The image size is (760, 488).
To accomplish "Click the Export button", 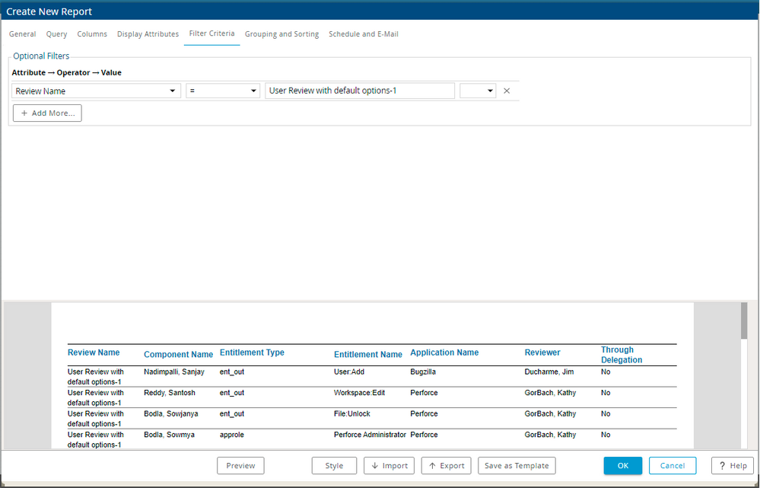I will [447, 466].
